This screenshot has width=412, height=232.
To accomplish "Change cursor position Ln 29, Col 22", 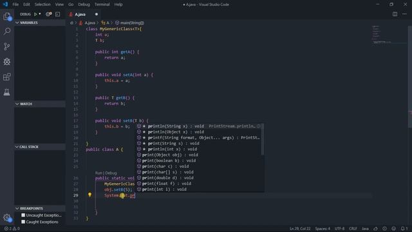I will tap(300, 229).
